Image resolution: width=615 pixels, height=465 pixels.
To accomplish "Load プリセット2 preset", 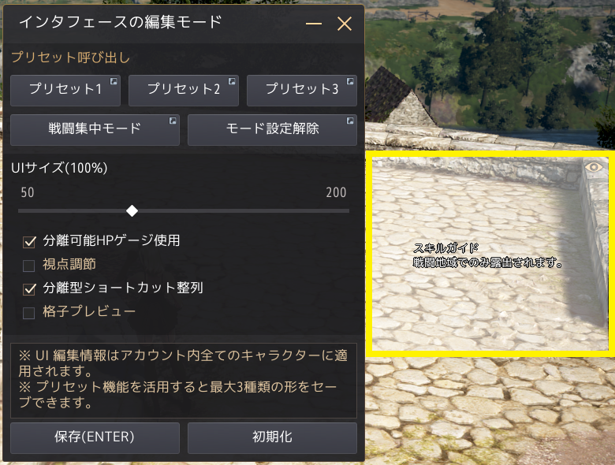I will pos(184,91).
